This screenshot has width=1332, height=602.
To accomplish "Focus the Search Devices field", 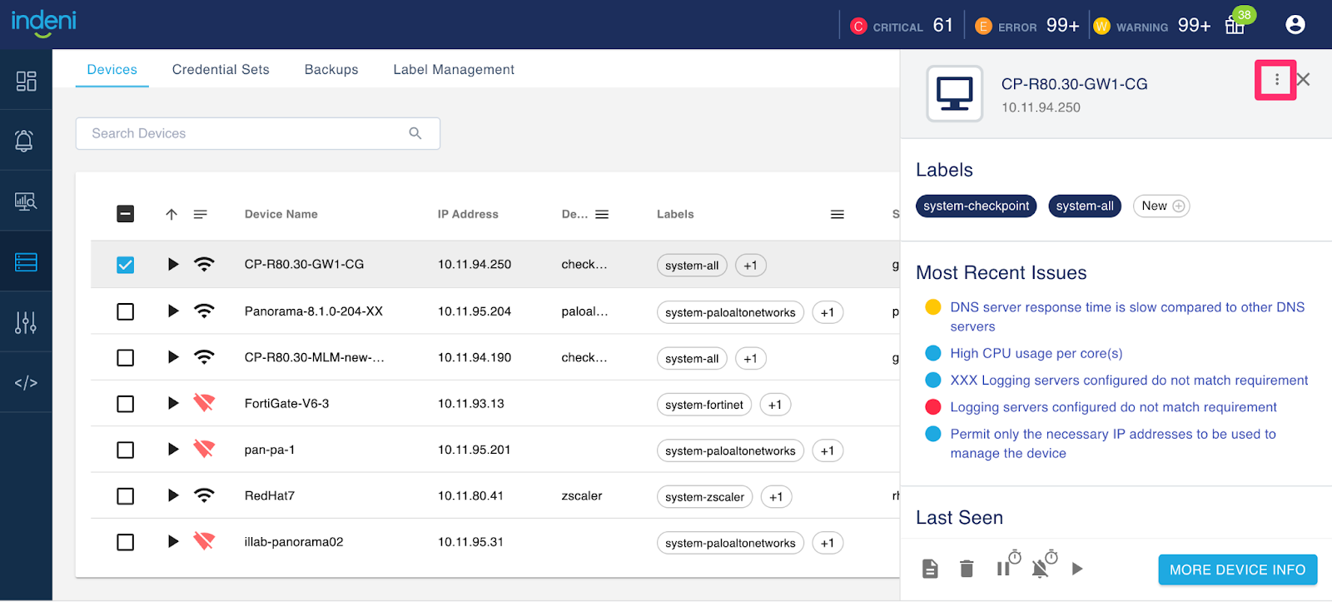I will coord(258,133).
